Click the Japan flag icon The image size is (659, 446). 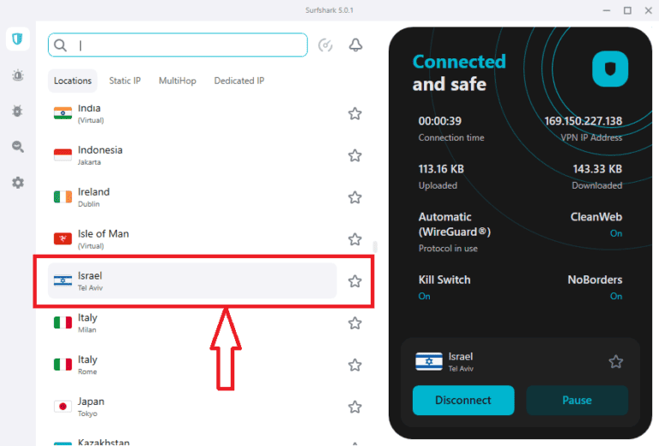pos(63,407)
